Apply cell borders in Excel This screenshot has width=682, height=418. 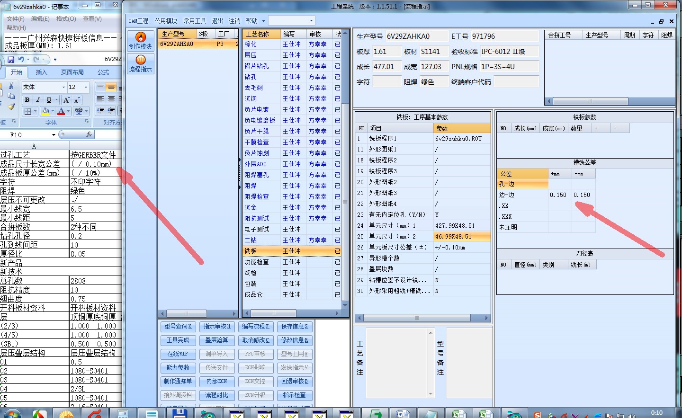[28, 111]
